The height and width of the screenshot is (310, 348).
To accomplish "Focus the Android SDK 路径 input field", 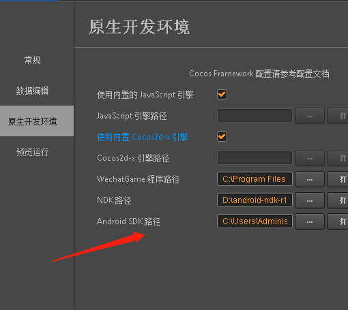I will point(255,221).
